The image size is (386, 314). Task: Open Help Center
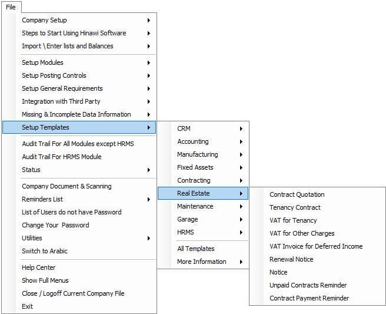click(x=39, y=267)
